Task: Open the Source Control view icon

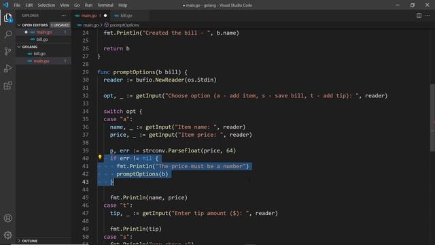Action: click(x=7, y=52)
